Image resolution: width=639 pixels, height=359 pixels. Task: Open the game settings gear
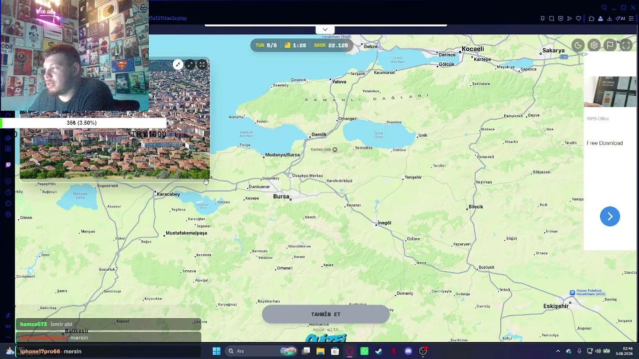[x=594, y=45]
